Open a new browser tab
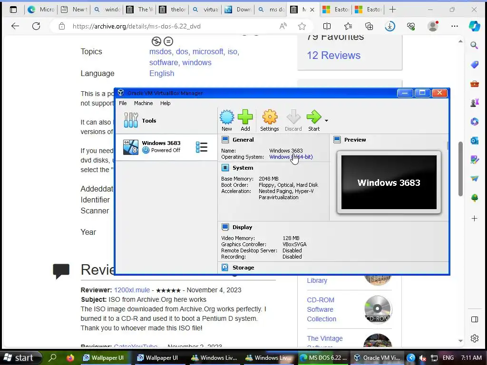 pyautogui.click(x=392, y=10)
